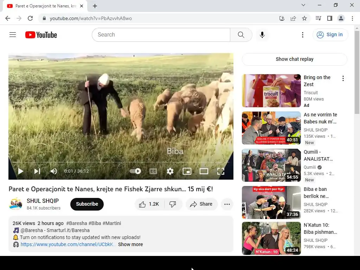Start voice search with microphone icon
The width and height of the screenshot is (360, 270).
click(262, 35)
